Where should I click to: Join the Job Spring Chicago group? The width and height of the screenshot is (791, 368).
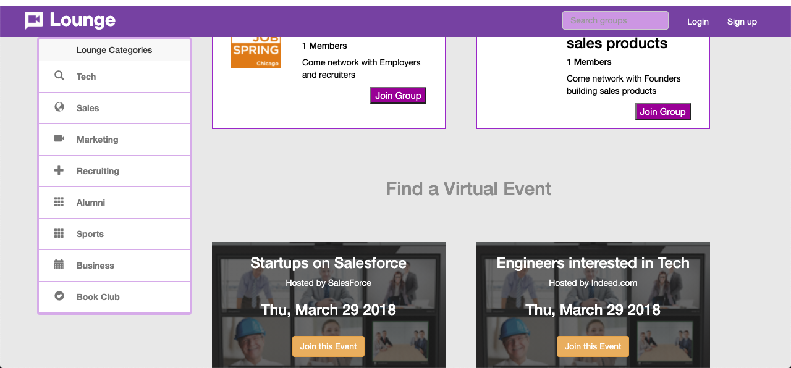pos(398,96)
